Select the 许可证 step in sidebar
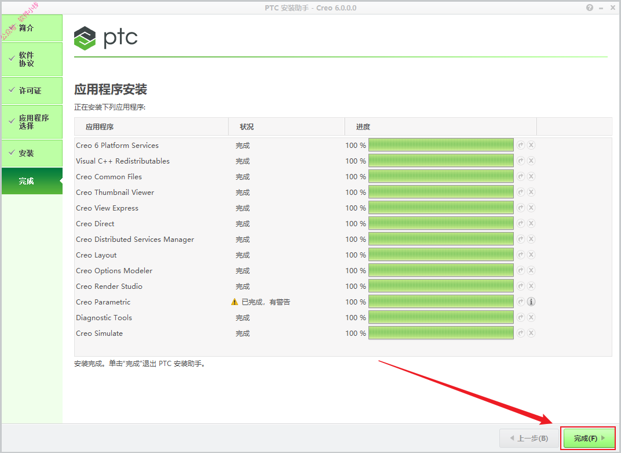 32,90
